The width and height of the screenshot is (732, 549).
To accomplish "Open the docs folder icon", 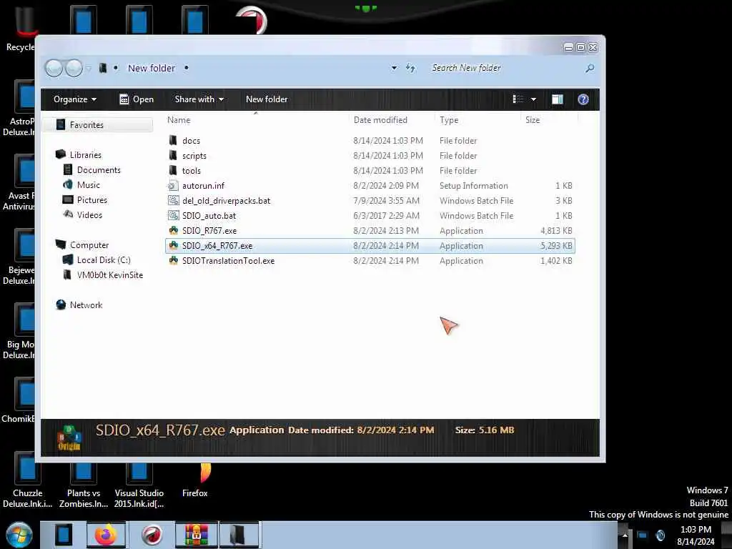I will click(x=173, y=141).
